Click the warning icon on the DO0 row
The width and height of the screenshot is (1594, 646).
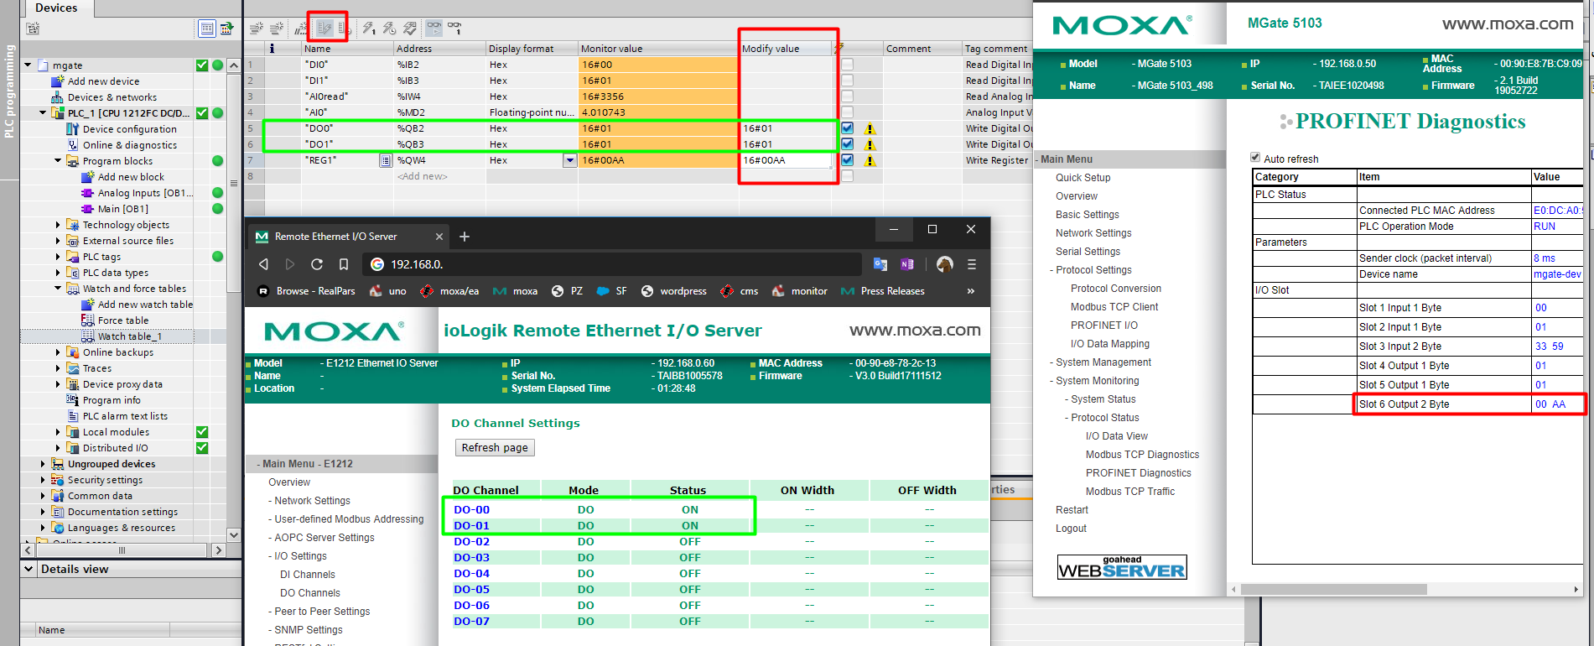(x=870, y=128)
